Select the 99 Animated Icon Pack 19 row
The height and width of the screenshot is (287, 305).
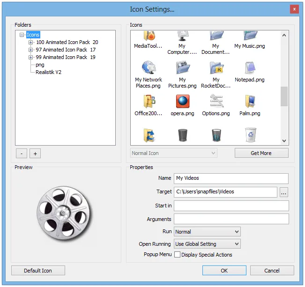tap(66, 58)
